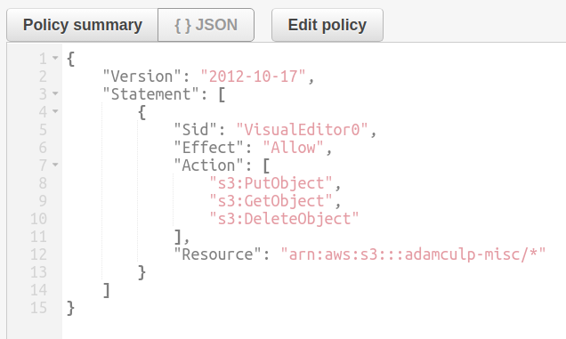Viewport: 566px width, 339px height.
Task: Click the "arn:aws:s3:::adamculp-misc/*" resource value
Action: click(x=413, y=254)
